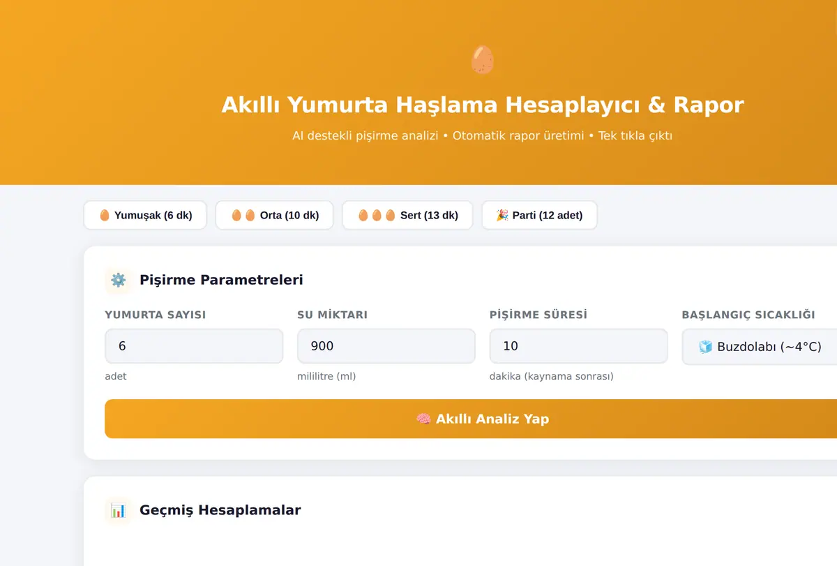This screenshot has height=566, width=837.
Task: Choose the Parti (12 adet) preset
Action: [x=539, y=215]
